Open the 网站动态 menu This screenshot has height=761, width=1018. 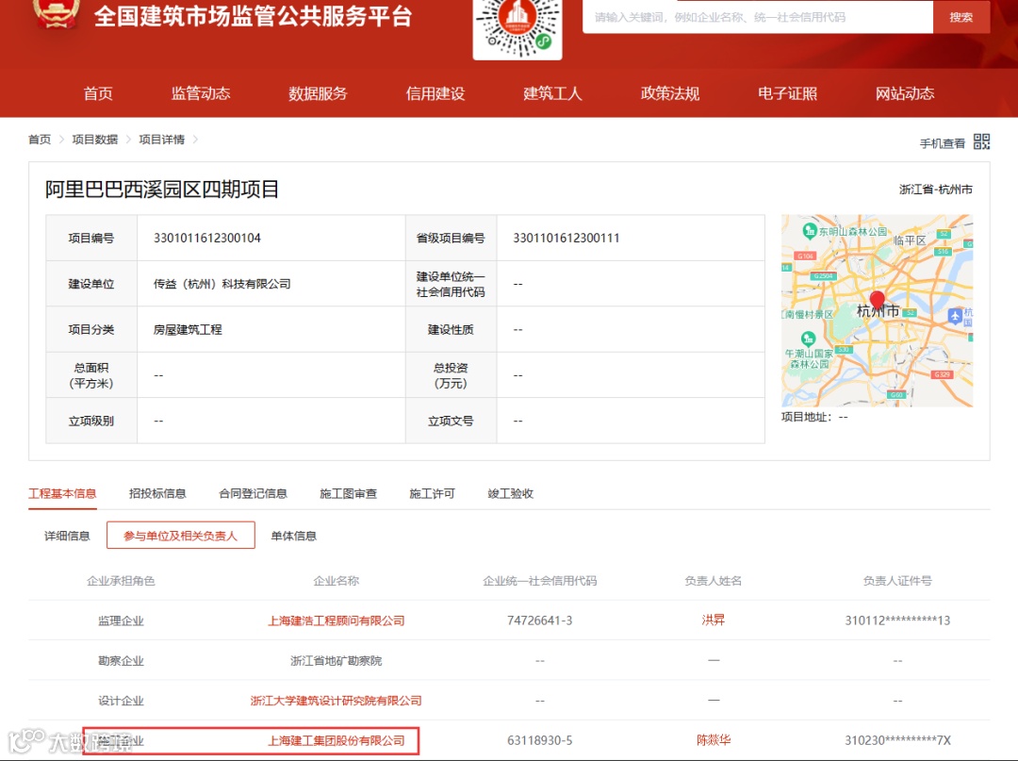tap(905, 93)
